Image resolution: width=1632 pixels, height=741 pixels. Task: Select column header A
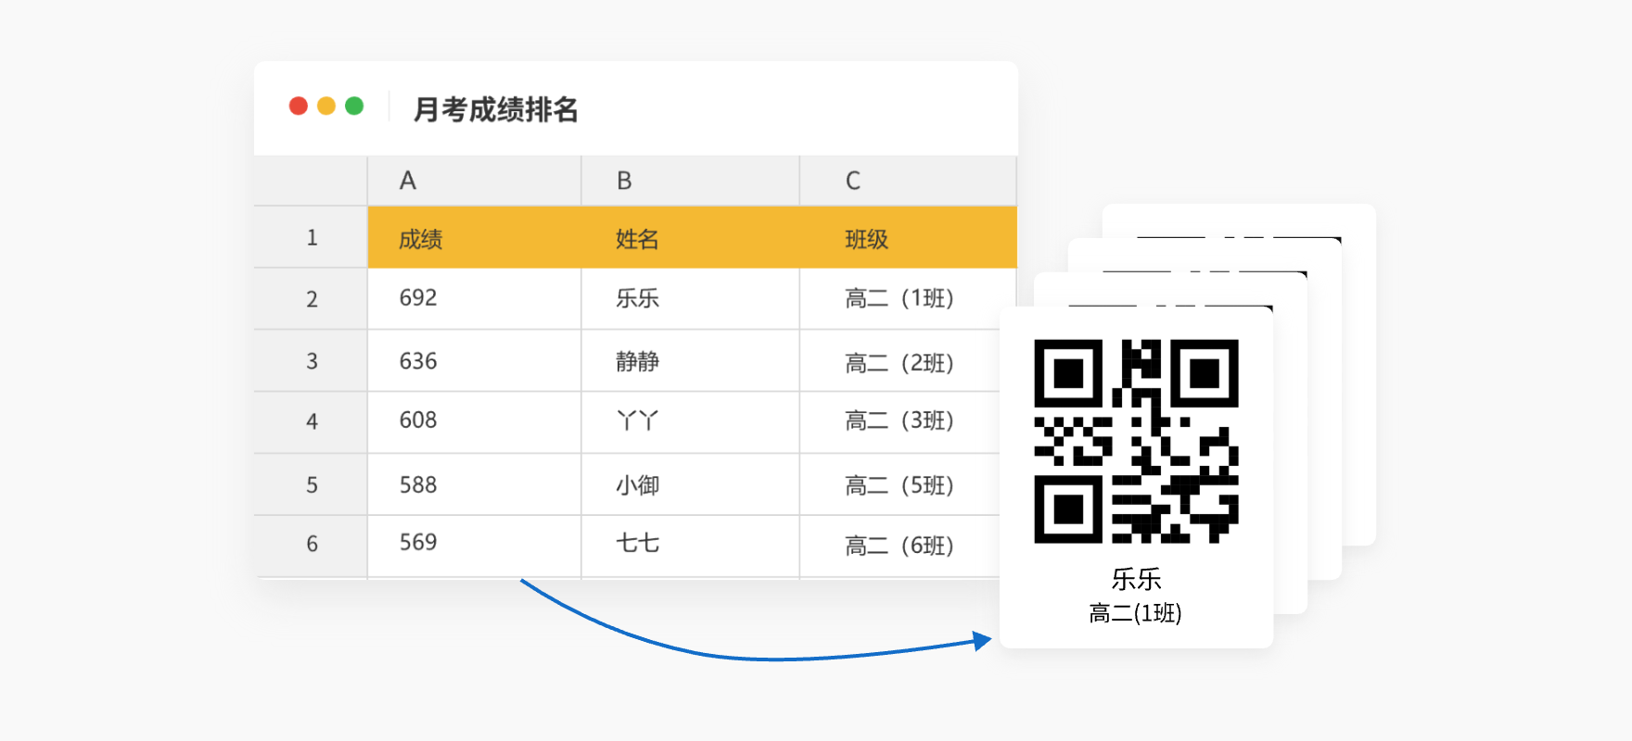pyautogui.click(x=475, y=181)
